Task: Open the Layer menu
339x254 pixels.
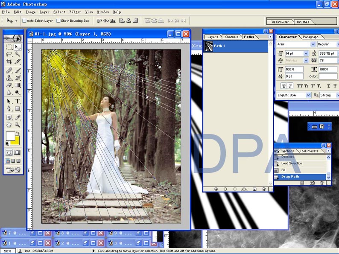Action: (44, 12)
